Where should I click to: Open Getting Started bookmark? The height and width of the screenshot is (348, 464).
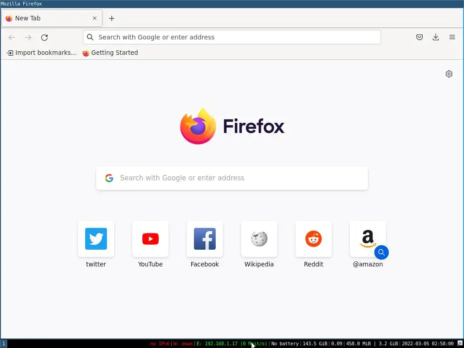point(110,53)
